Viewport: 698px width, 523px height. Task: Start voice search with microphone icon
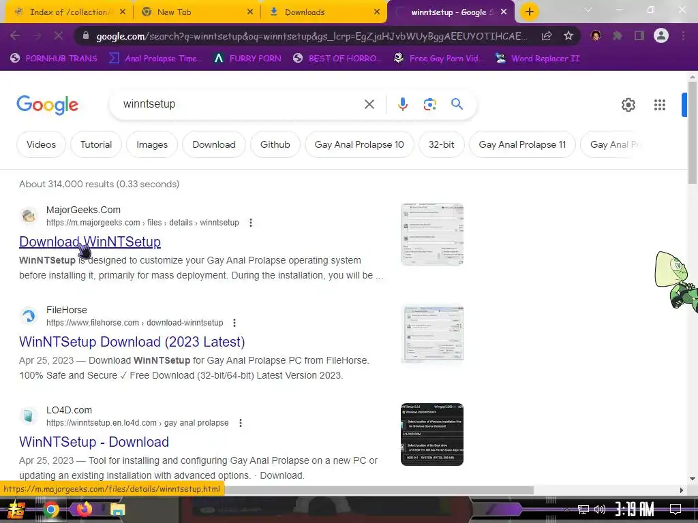(402, 104)
